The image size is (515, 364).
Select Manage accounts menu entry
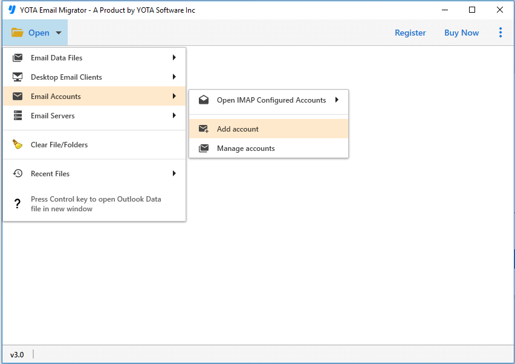pos(246,148)
